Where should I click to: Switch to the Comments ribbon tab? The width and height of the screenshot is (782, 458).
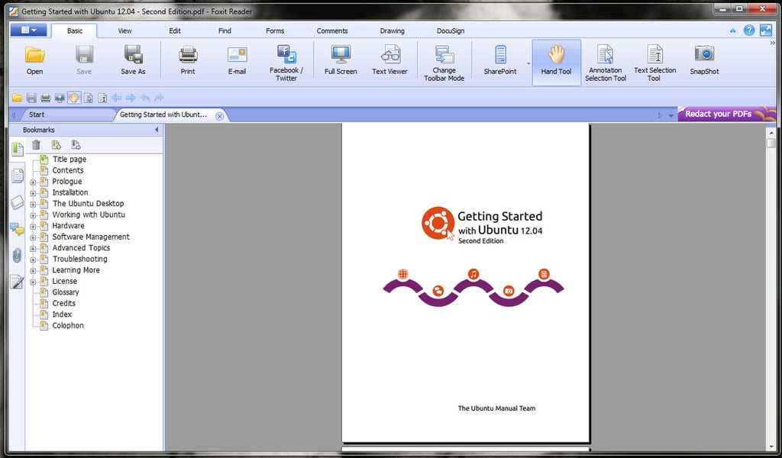pyautogui.click(x=332, y=31)
